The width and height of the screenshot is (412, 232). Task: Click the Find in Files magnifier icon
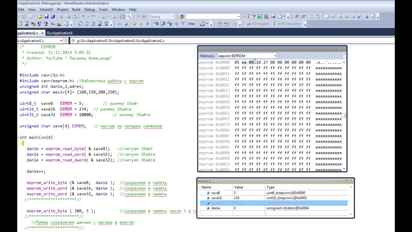[x=129, y=16]
